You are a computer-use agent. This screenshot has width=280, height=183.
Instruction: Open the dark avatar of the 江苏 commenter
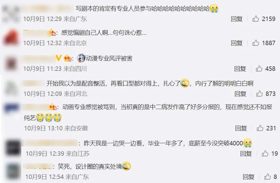pos(13,148)
